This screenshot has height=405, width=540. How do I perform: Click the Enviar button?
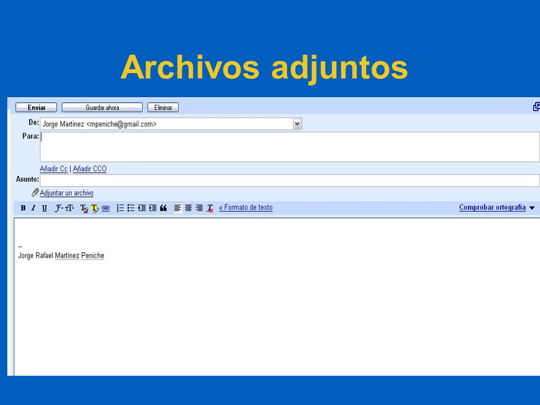pyautogui.click(x=36, y=107)
